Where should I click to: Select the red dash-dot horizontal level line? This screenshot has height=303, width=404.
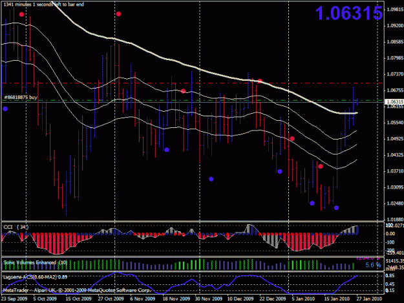[193, 83]
